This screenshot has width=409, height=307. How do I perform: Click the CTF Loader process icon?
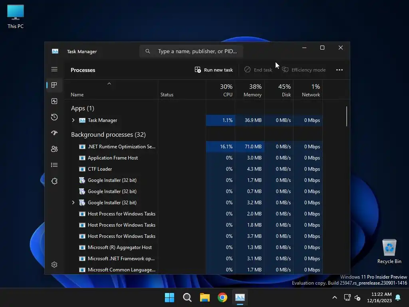coord(82,169)
